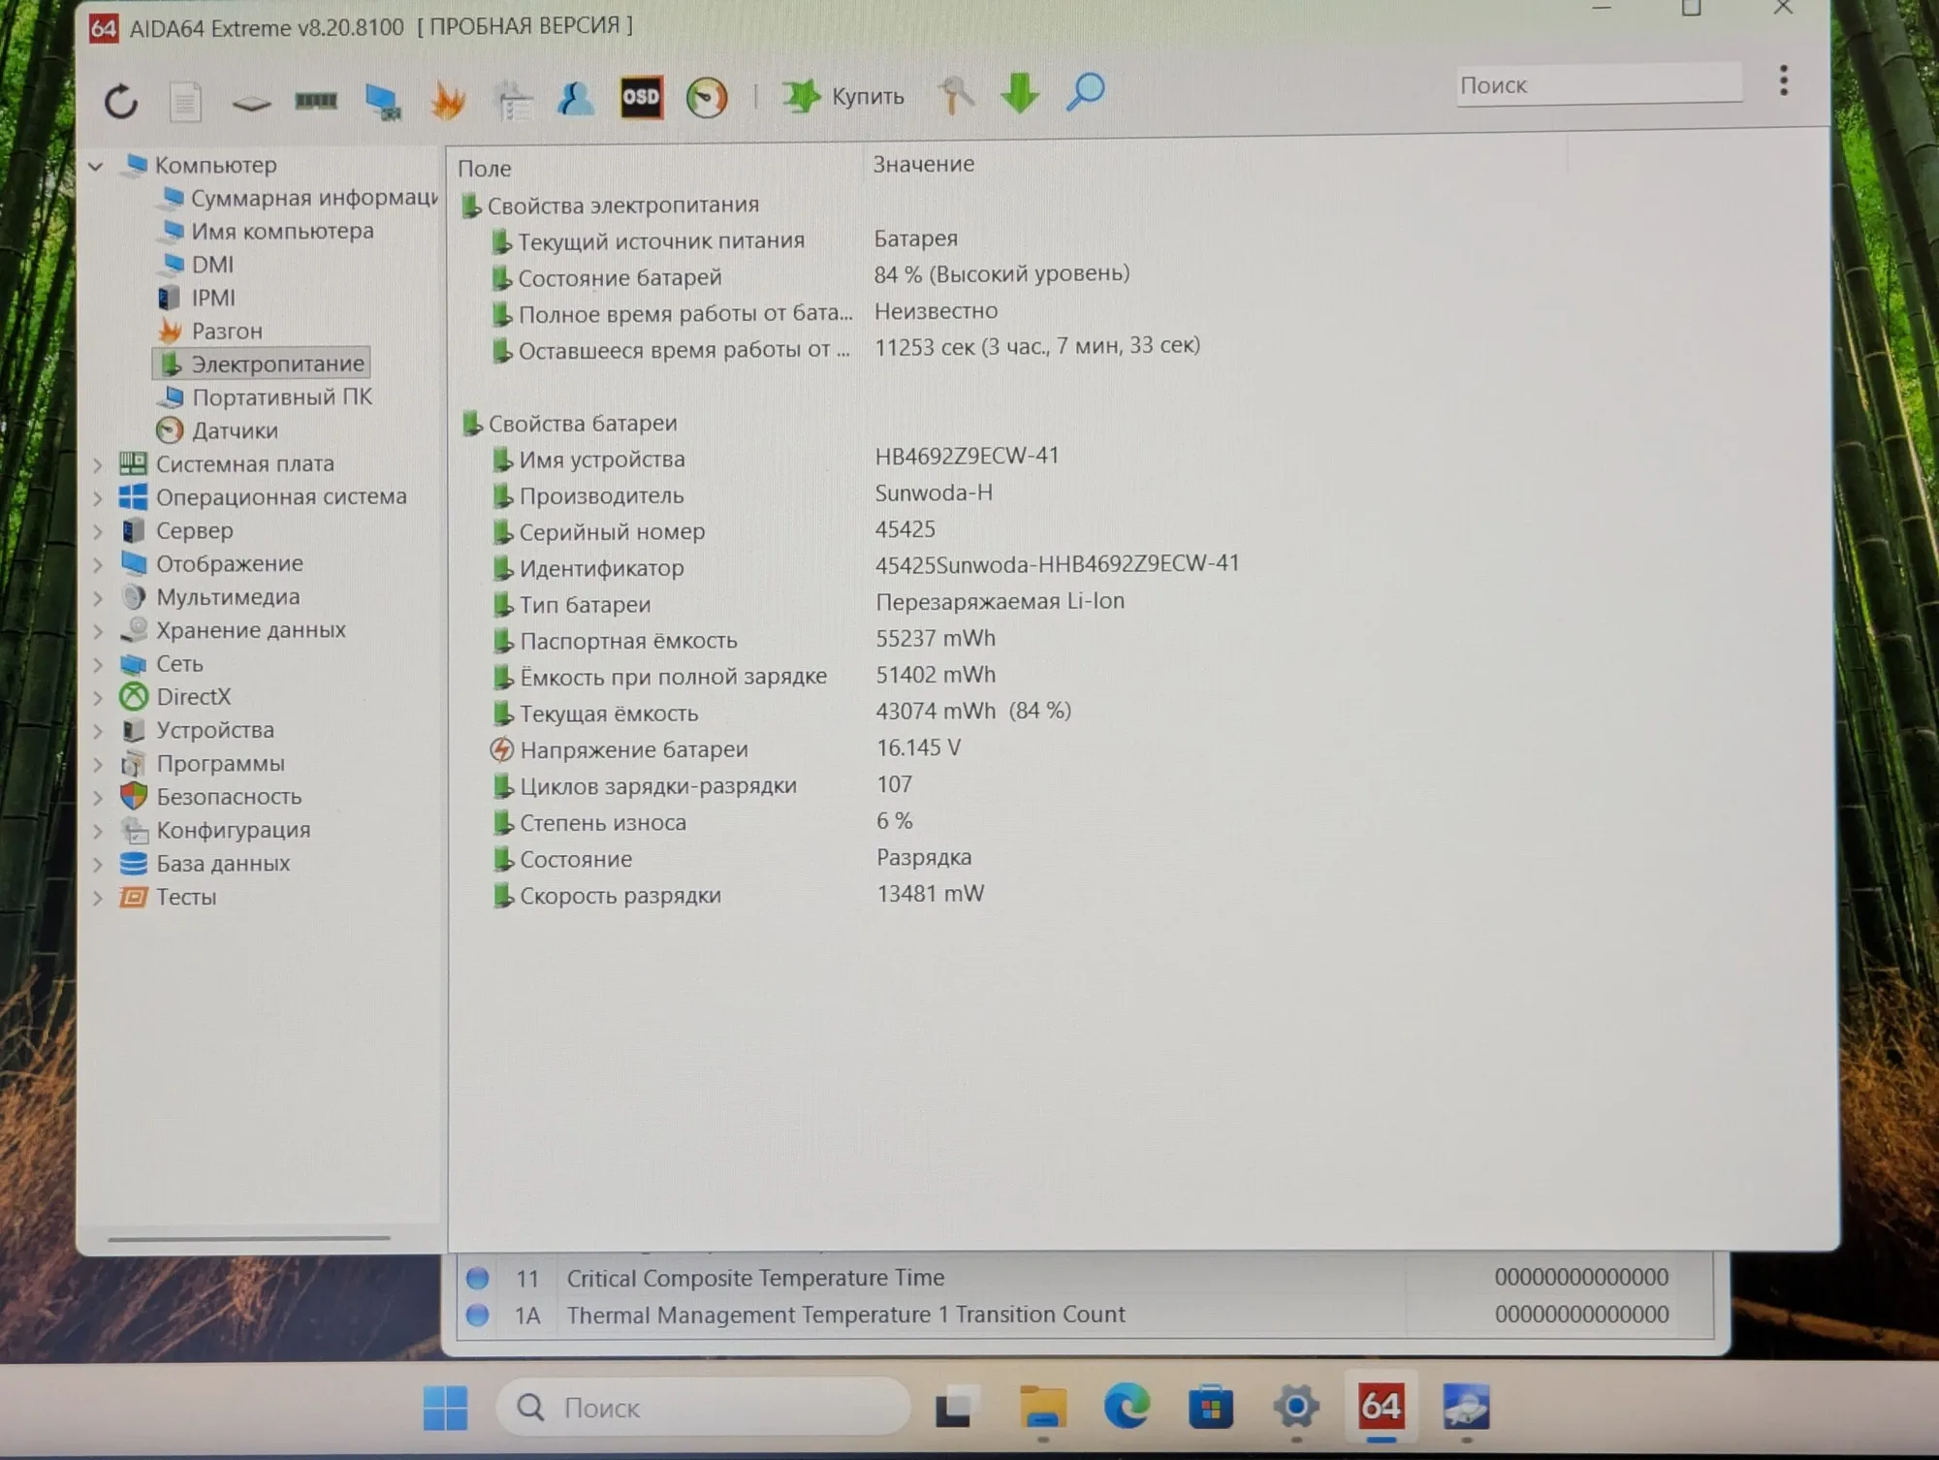
Task: Click the memory module benchmark icon
Action: (316, 100)
